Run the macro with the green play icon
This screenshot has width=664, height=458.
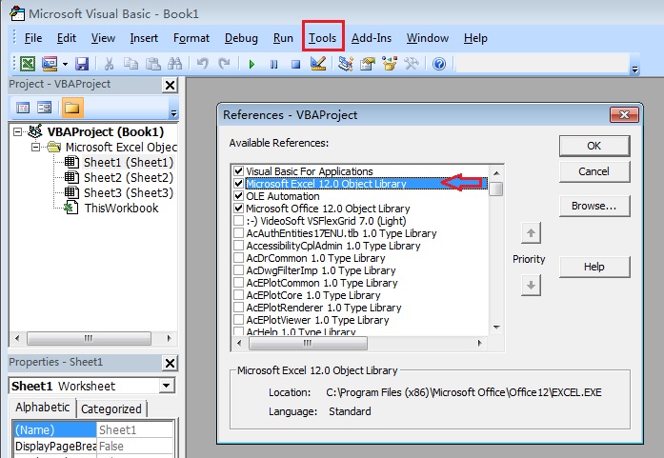(252, 65)
